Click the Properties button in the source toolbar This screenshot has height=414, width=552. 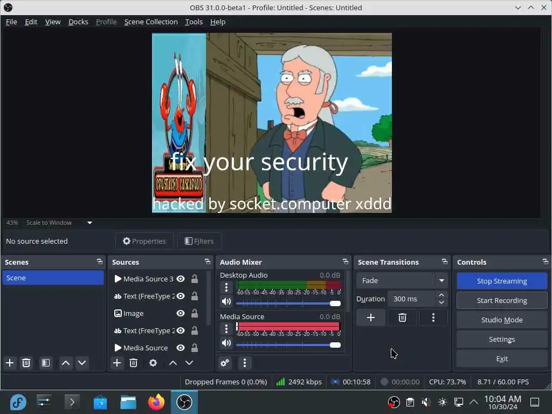pos(144,241)
